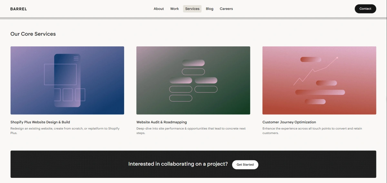Viewport: 387px width, 183px height.
Task: Click the Shopify Plus service description text
Action: 65,131
